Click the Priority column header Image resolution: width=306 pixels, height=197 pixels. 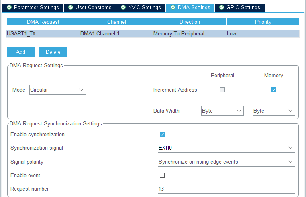coord(263,22)
